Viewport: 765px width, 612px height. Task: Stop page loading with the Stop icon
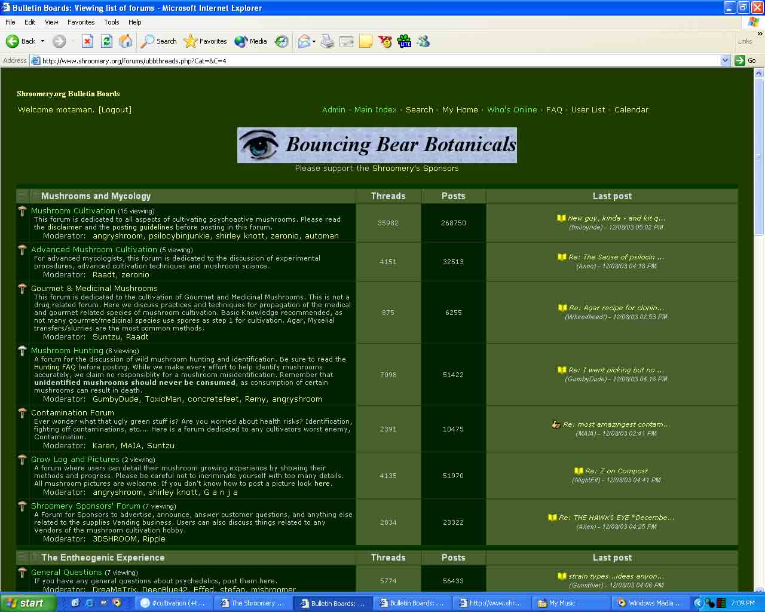point(87,41)
